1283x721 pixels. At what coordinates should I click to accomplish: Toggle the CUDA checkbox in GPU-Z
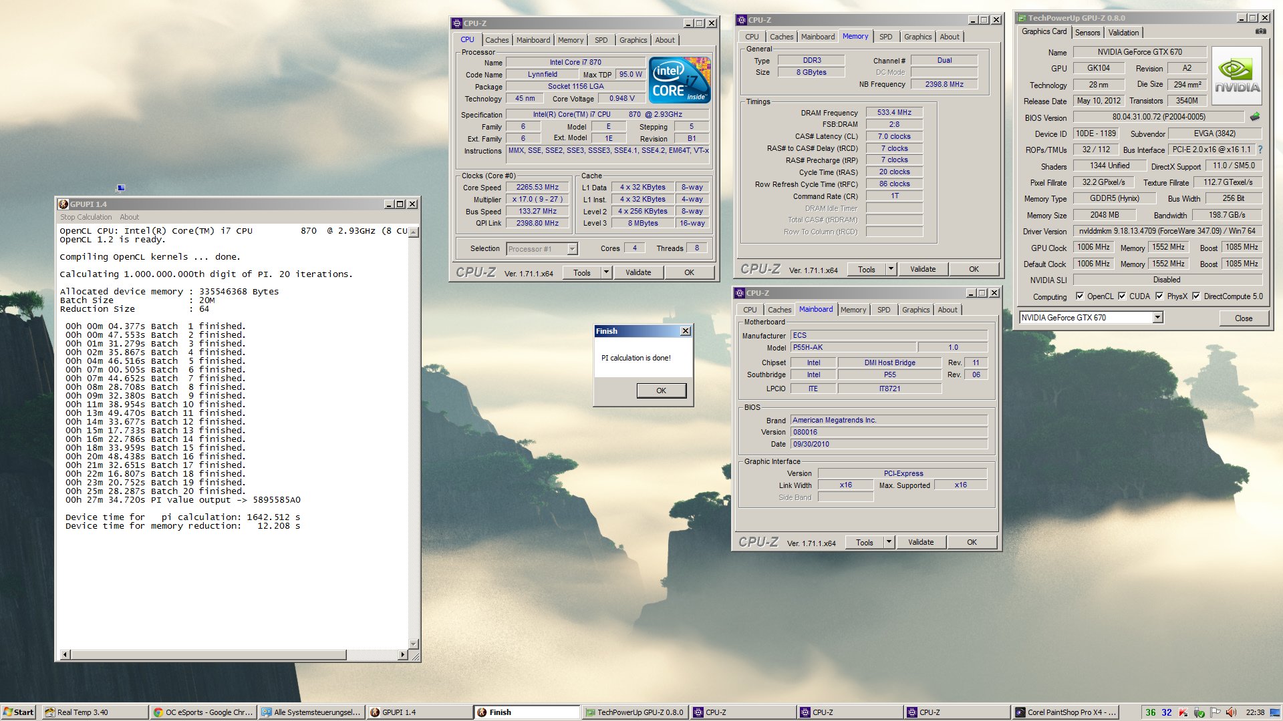1122,296
